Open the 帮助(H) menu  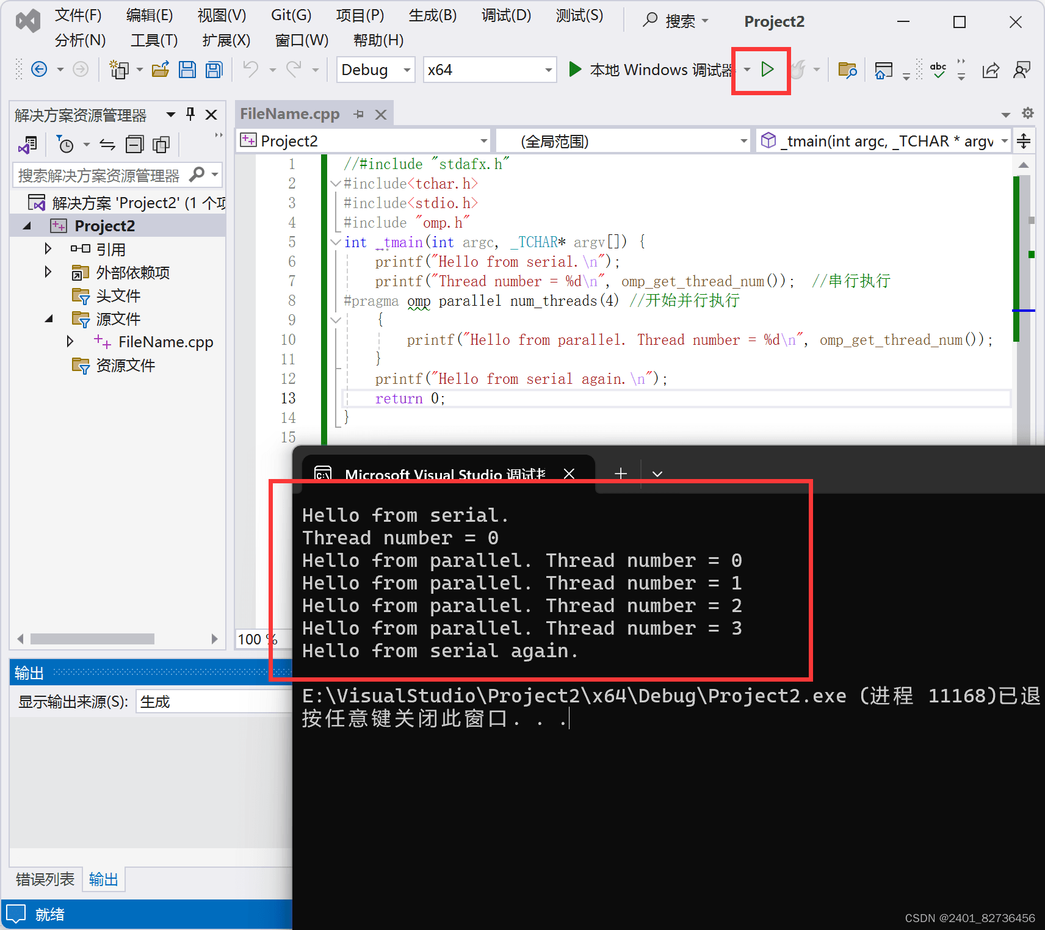pos(378,40)
